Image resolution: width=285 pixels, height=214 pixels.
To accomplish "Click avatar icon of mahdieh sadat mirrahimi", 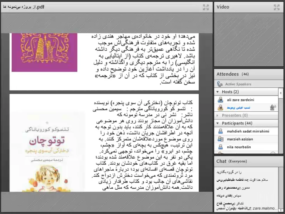I will [x=220, y=131].
